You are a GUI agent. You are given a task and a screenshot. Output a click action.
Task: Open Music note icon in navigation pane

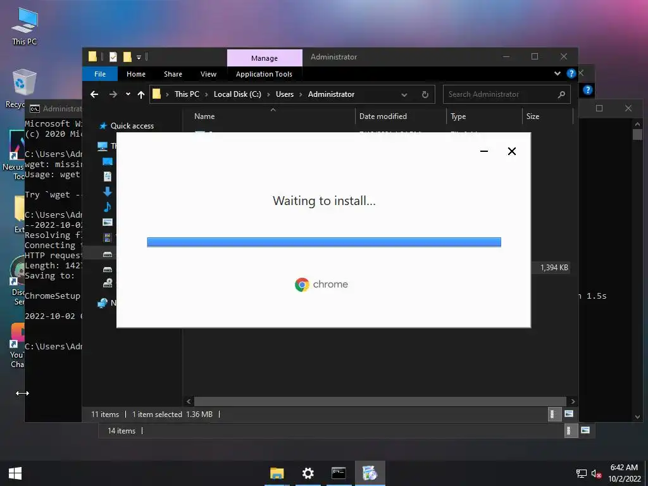pyautogui.click(x=108, y=207)
